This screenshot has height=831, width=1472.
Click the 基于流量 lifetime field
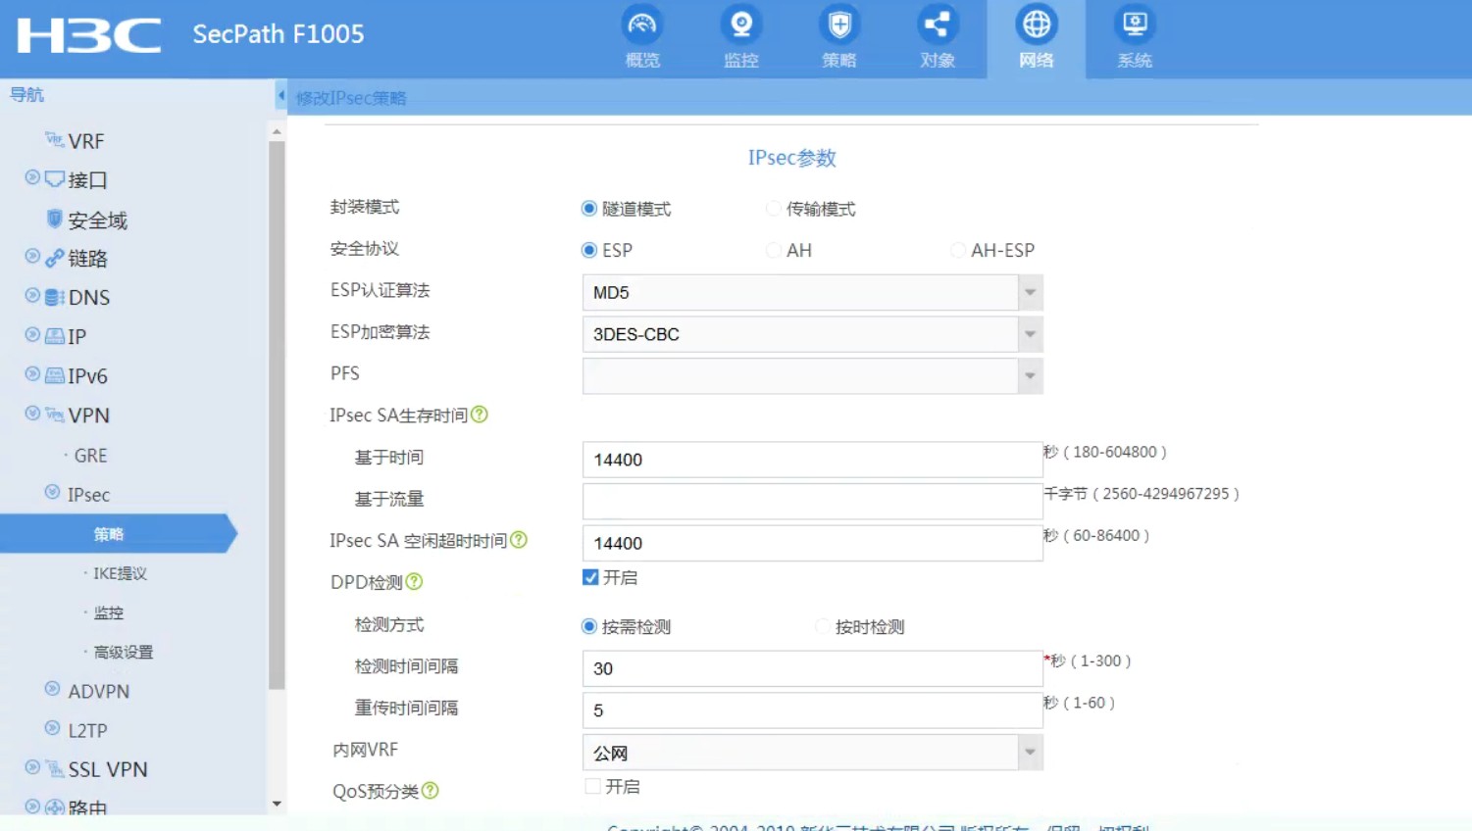pyautogui.click(x=812, y=501)
